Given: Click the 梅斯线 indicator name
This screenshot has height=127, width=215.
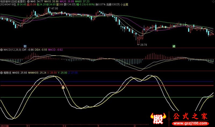Looking at the screenshot, I should tap(7, 72).
